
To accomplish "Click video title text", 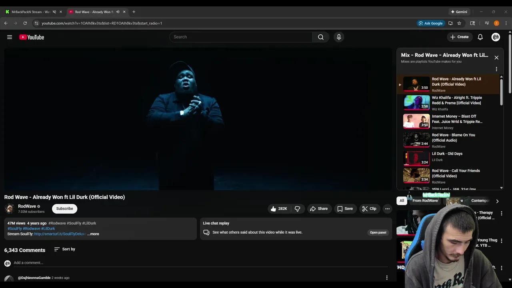I will point(64,197).
